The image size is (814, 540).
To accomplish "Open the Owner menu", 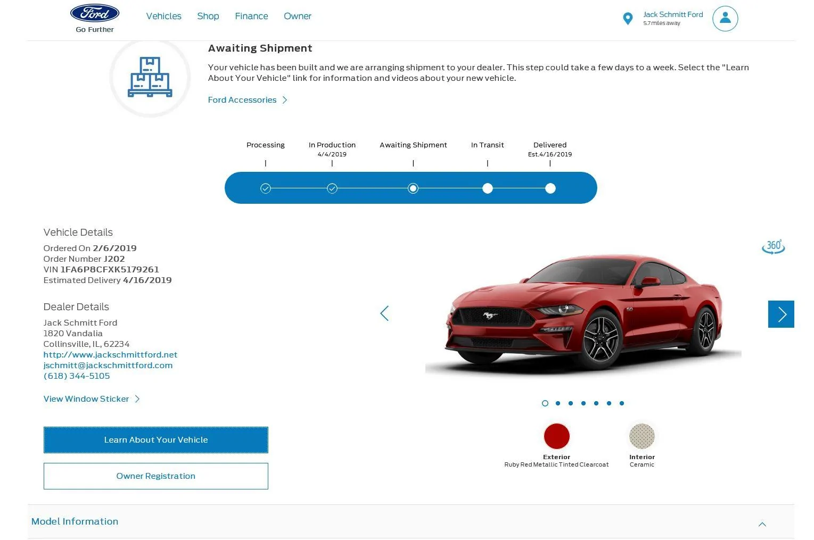I will tap(298, 16).
